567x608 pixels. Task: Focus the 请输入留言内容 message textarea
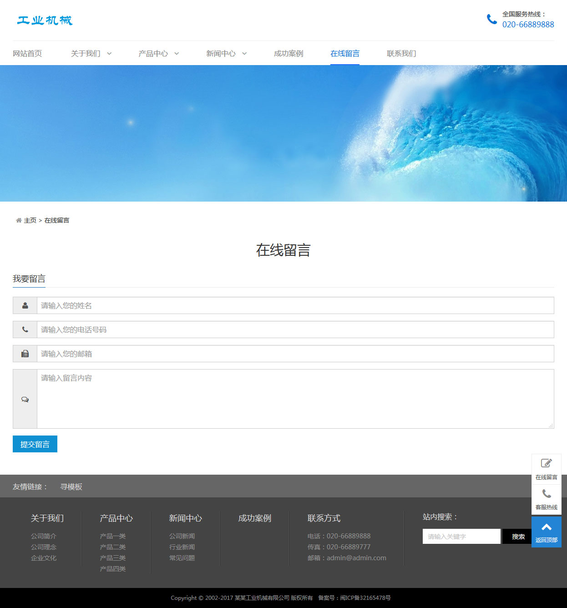tap(295, 399)
